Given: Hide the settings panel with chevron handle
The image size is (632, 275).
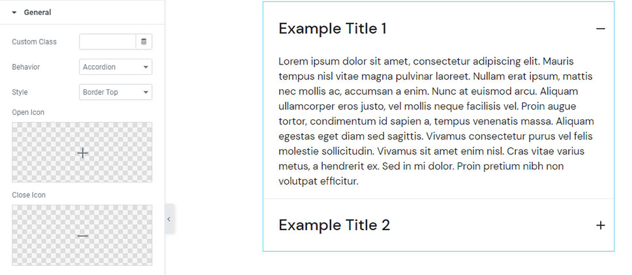Looking at the screenshot, I should [169, 220].
